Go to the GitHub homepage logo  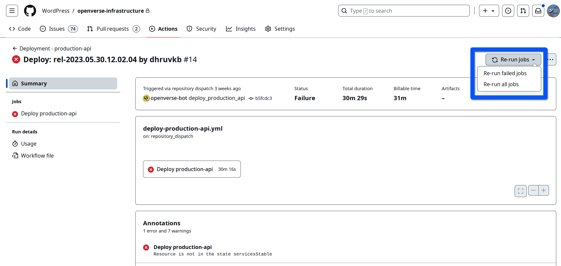30,11
